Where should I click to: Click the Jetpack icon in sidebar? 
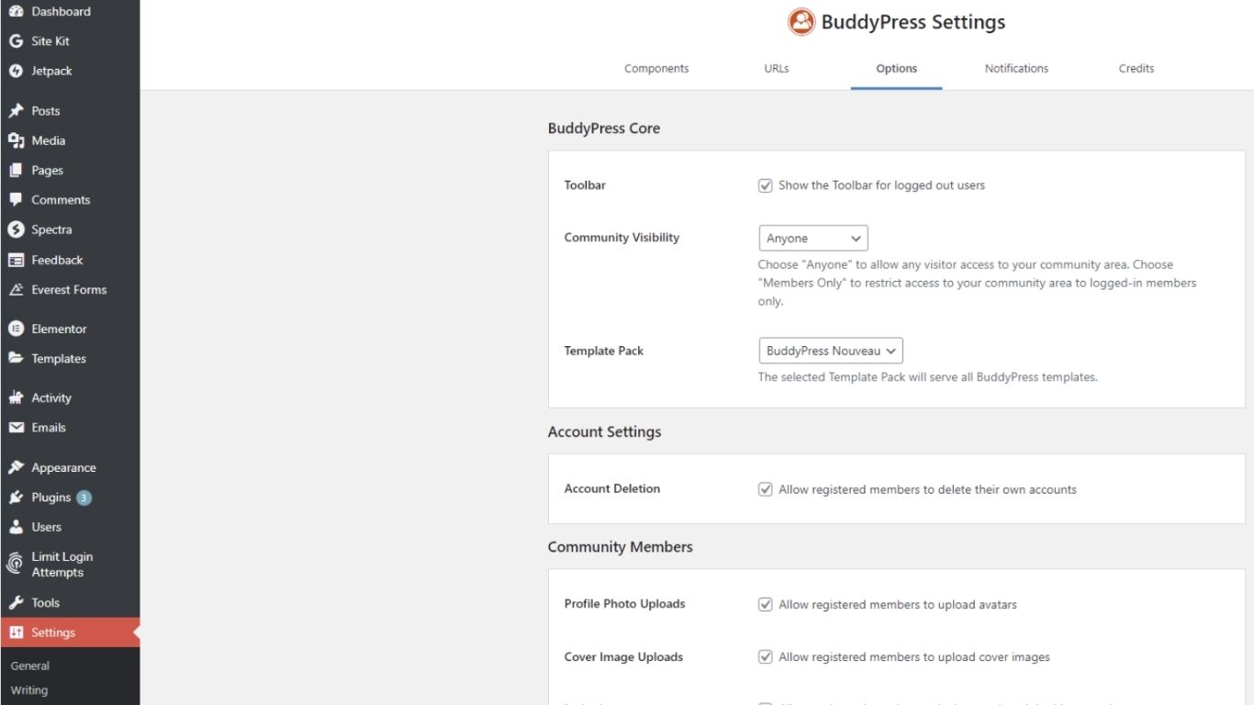[16, 71]
